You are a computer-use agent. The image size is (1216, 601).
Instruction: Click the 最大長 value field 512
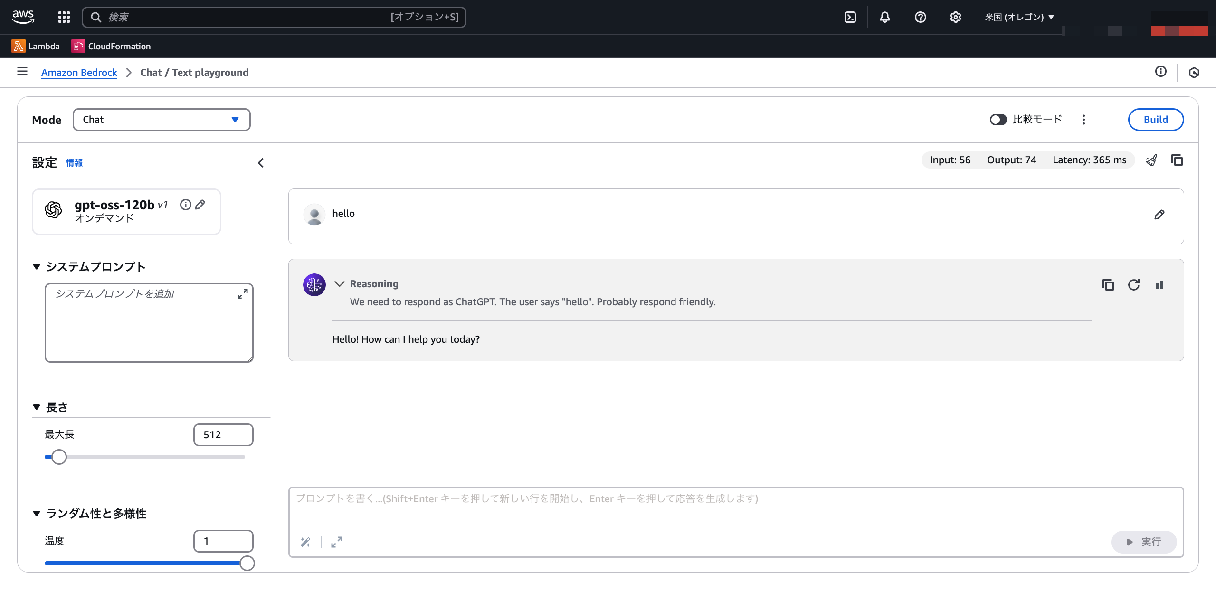click(x=223, y=435)
